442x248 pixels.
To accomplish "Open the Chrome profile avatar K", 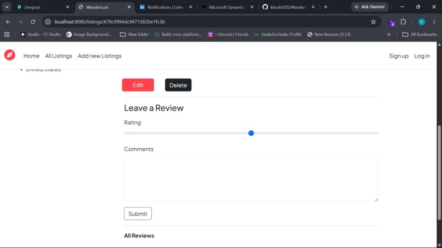I will [x=421, y=22].
